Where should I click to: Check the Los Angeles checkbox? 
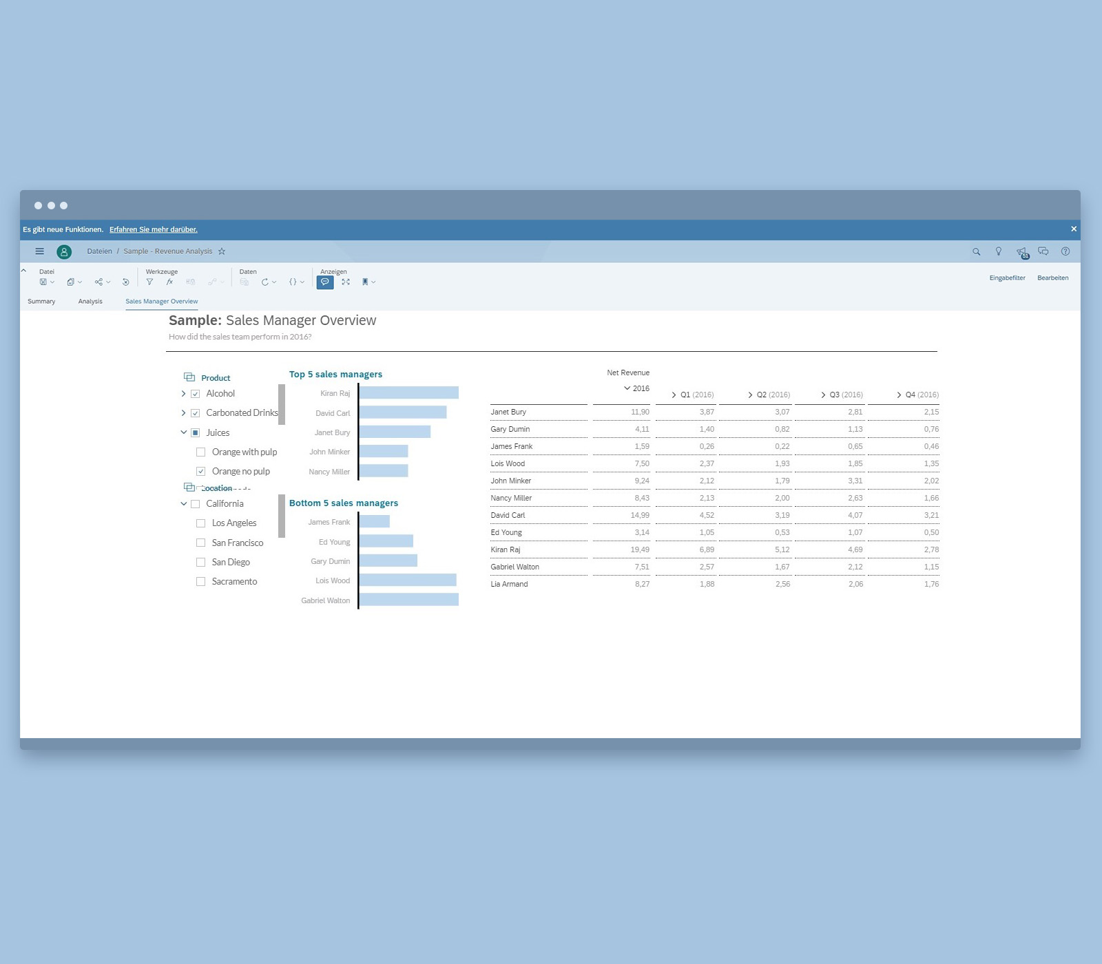[x=201, y=523]
